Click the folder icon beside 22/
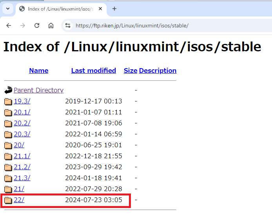The height and width of the screenshot is (217, 272). [8, 200]
